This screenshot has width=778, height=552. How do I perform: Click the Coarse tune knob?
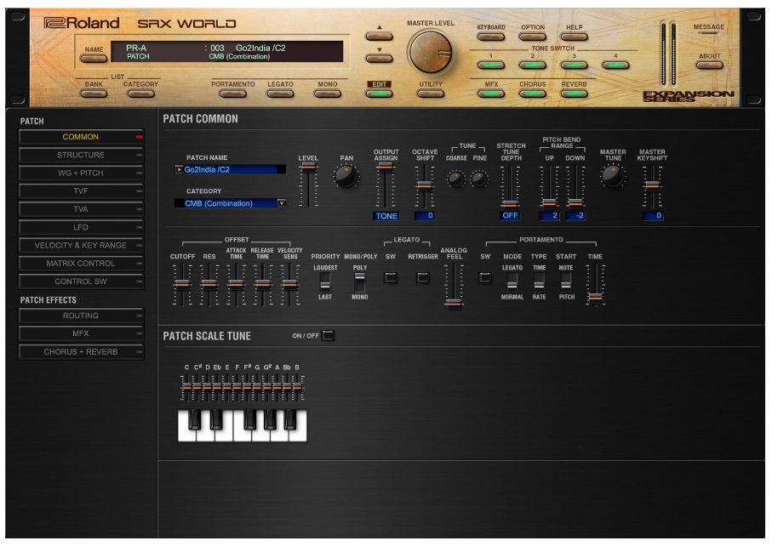[455, 179]
